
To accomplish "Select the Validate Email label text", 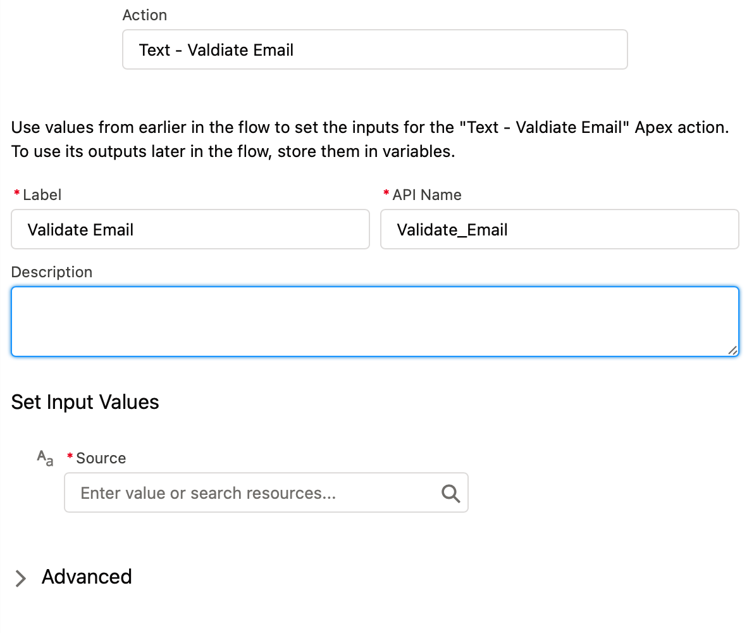I will tap(80, 229).
